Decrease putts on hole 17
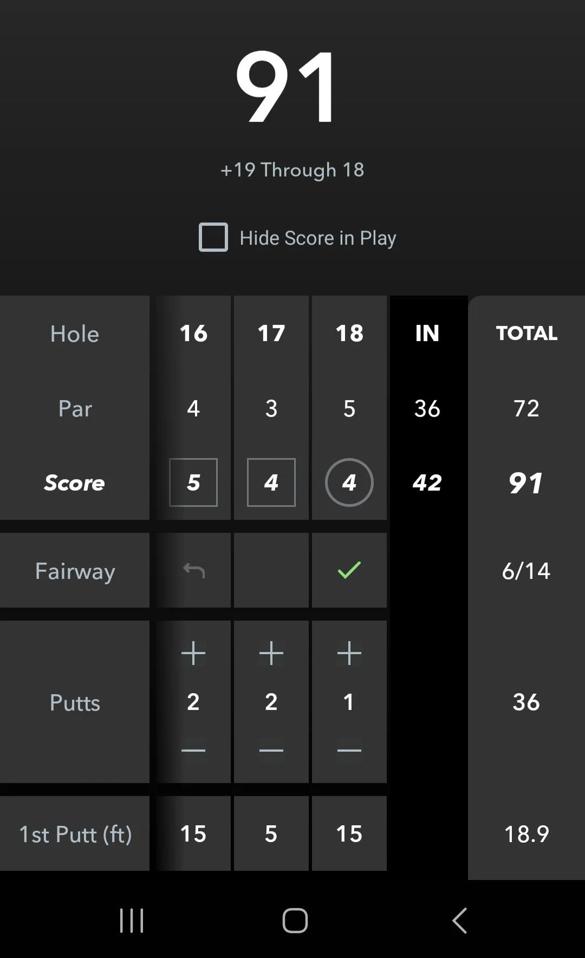 click(x=271, y=750)
